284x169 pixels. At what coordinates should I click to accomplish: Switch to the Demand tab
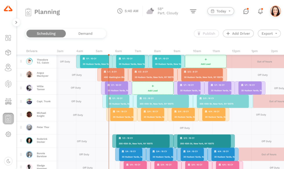pyautogui.click(x=85, y=33)
